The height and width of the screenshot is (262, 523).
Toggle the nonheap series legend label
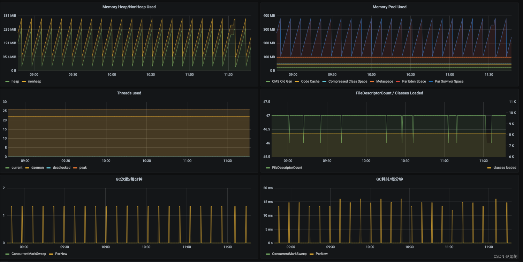[35, 82]
